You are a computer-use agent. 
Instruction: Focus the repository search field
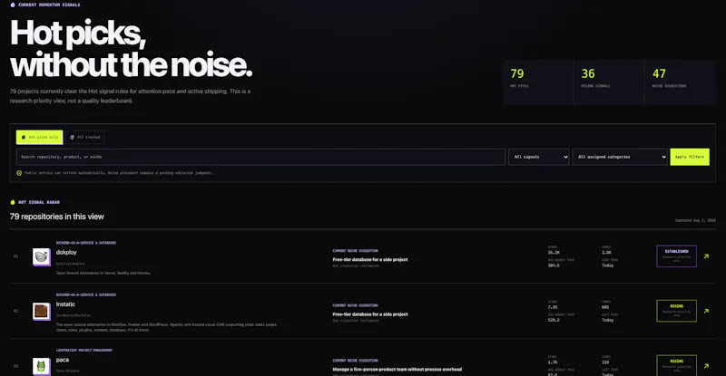click(260, 157)
